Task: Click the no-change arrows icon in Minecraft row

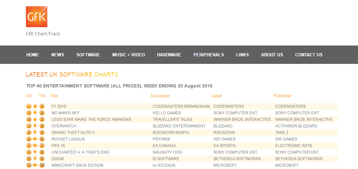Action: click(35, 165)
